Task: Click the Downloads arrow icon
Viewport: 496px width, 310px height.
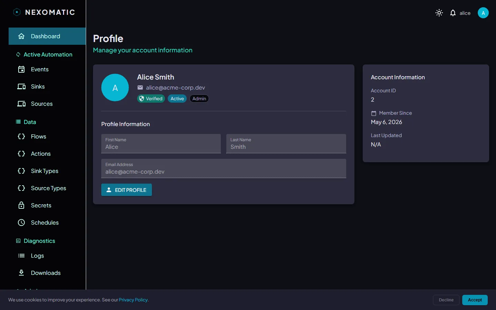Action: tap(21, 273)
